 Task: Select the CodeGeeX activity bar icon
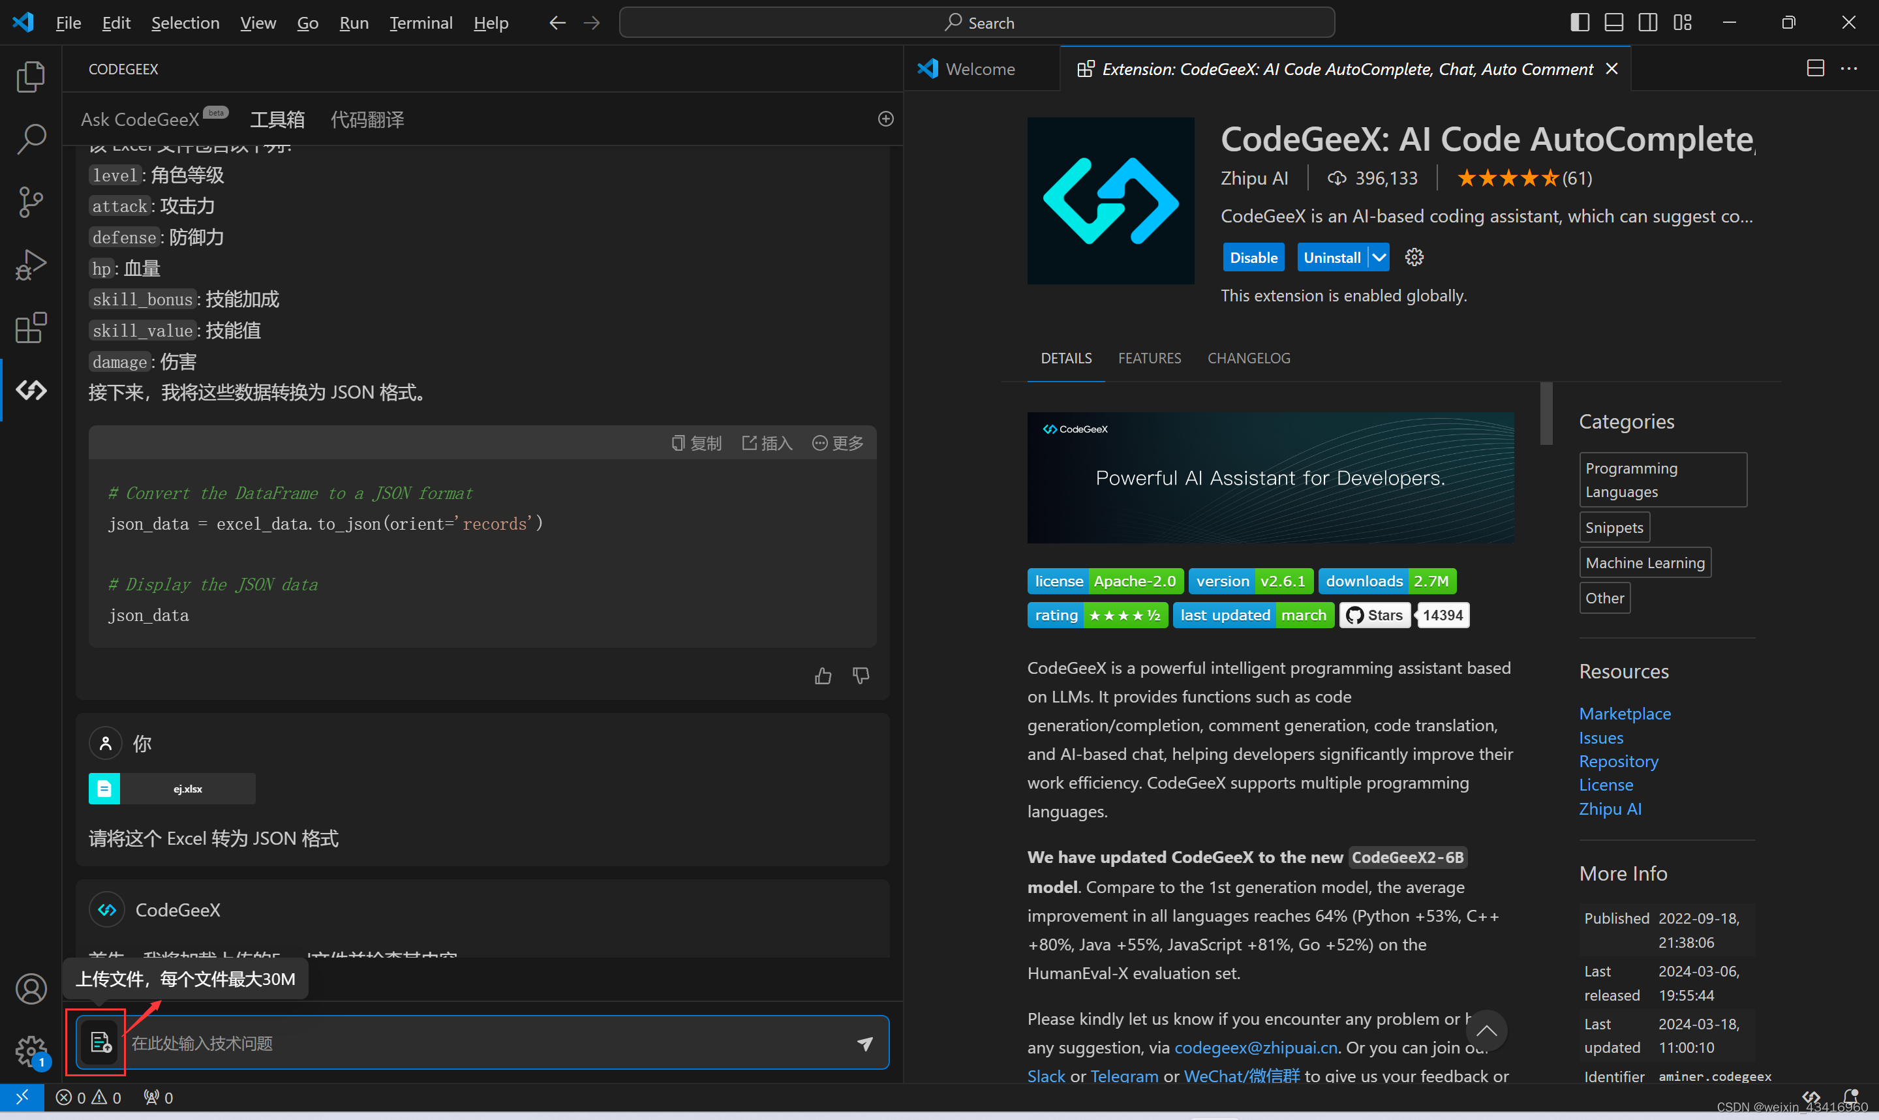[x=31, y=390]
